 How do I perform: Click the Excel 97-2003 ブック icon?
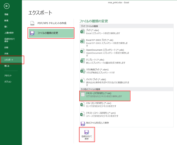83,41
